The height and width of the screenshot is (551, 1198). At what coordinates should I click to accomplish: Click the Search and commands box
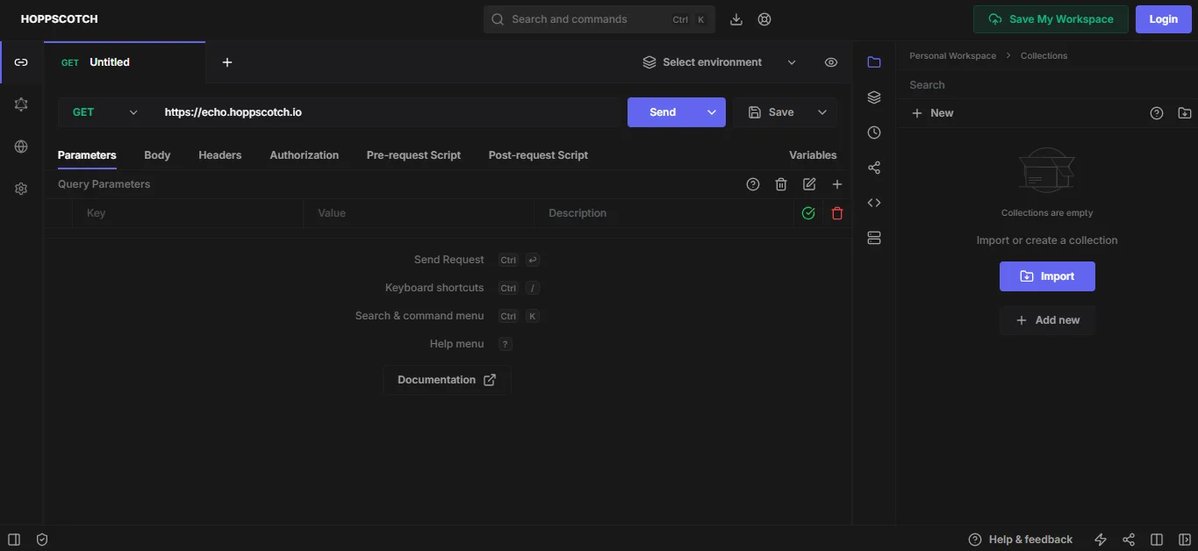(x=599, y=19)
